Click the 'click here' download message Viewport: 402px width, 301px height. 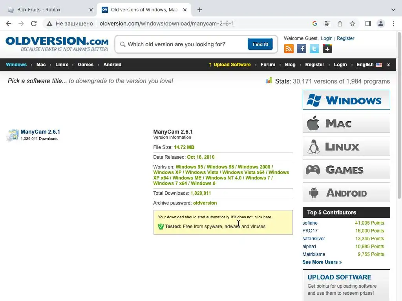pyautogui.click(x=263, y=217)
